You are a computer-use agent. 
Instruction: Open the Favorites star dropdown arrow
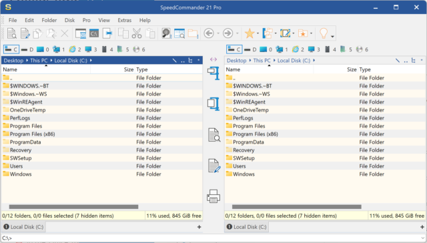[x=258, y=33]
